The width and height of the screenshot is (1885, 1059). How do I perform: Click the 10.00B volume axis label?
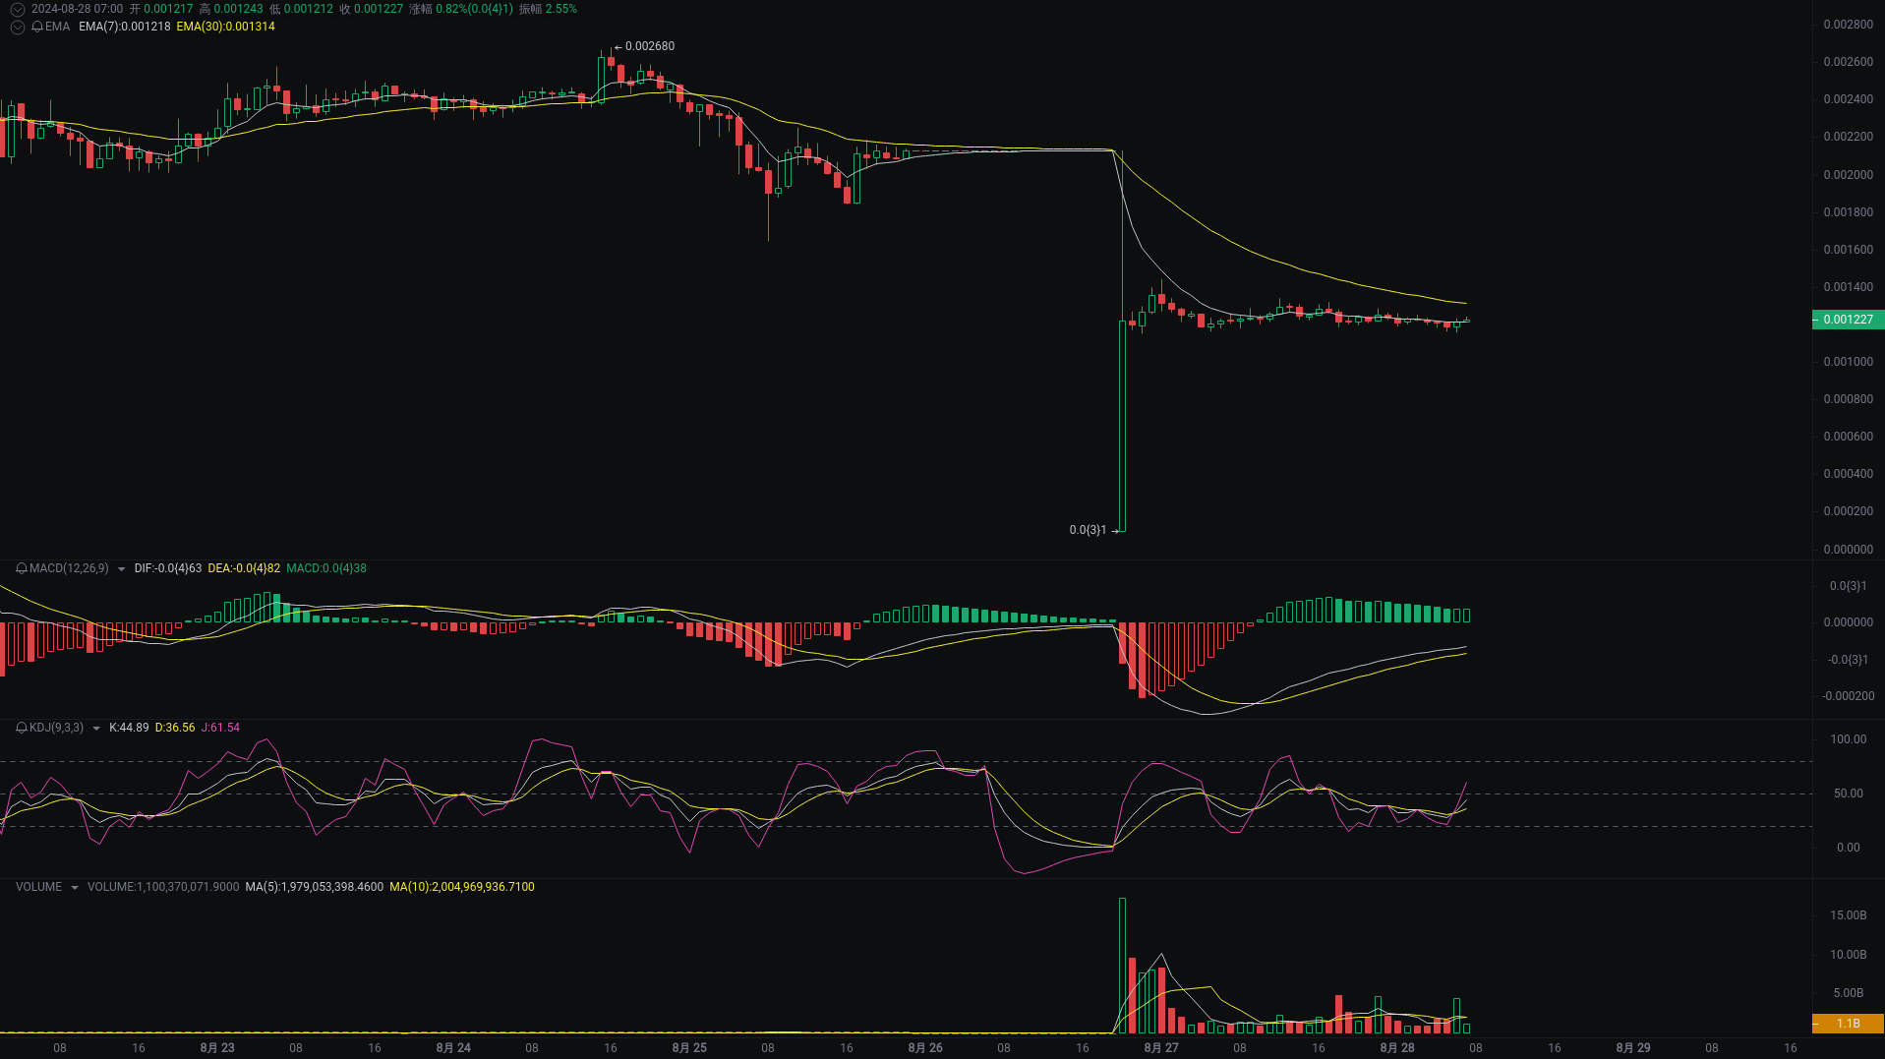click(x=1848, y=955)
